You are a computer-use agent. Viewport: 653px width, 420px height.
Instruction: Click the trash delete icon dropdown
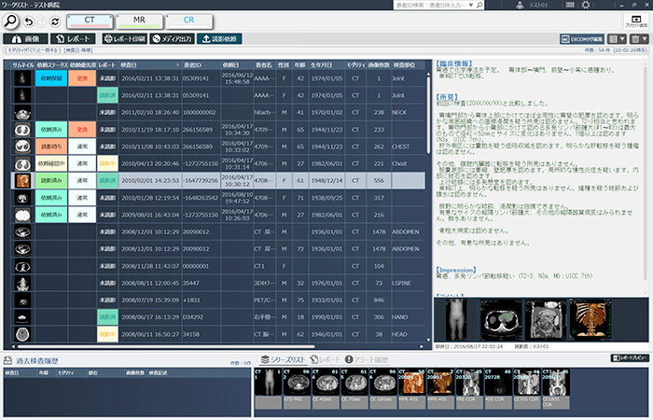point(638,39)
